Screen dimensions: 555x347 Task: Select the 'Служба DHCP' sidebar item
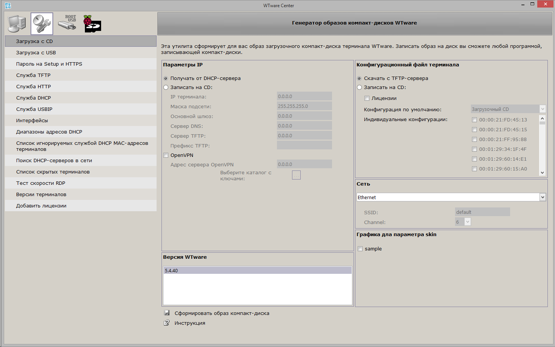point(34,98)
